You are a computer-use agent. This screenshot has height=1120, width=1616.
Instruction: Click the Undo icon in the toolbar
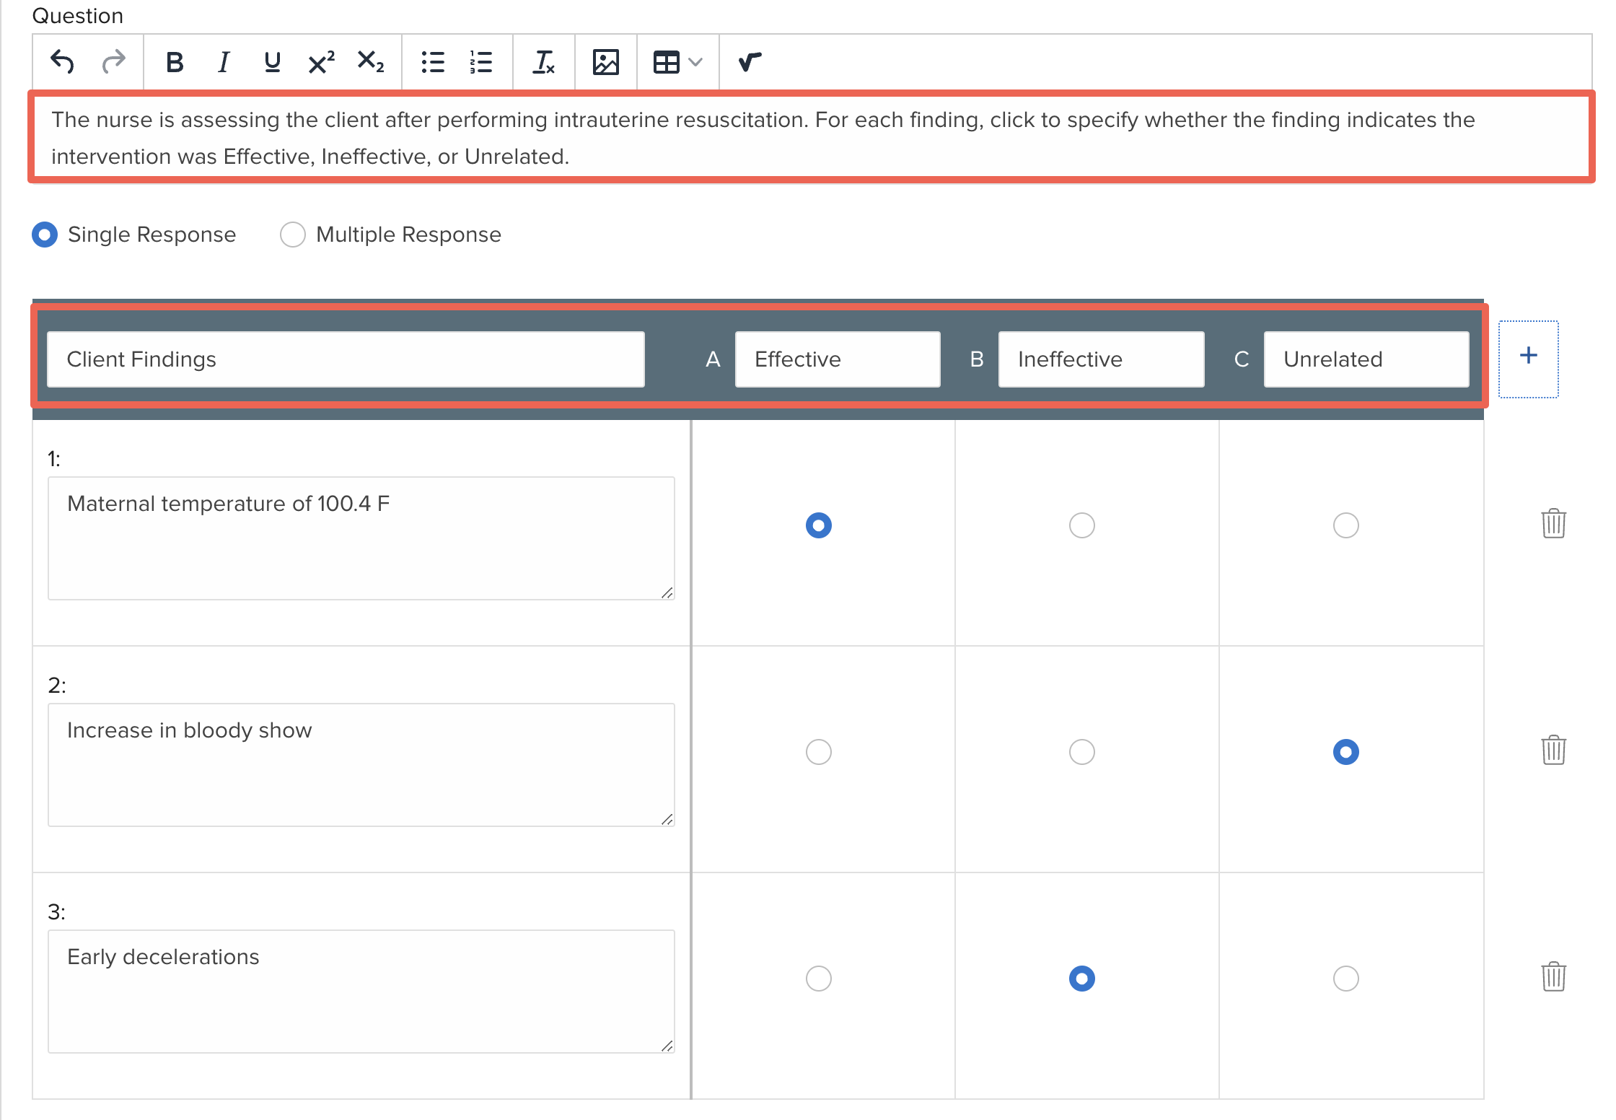point(63,62)
